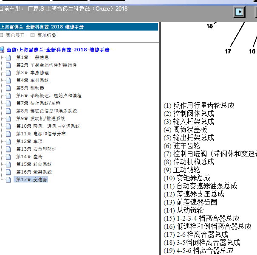Open 第8章 驾驶员信息和娱乐系统
This screenshot has width=257, height=255.
pos(46,111)
